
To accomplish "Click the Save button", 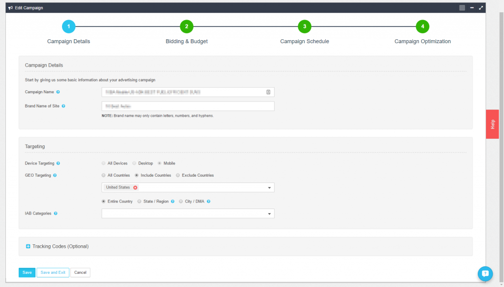I will coord(27,273).
